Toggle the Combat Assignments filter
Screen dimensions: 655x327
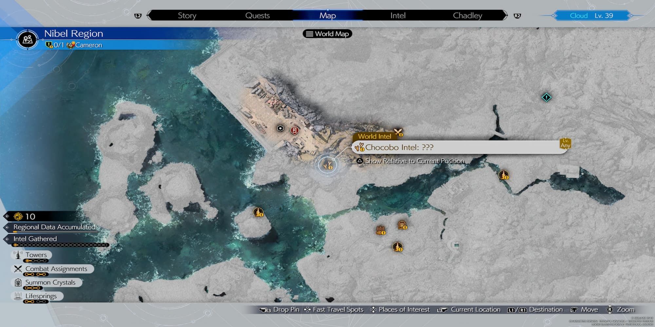click(52, 269)
